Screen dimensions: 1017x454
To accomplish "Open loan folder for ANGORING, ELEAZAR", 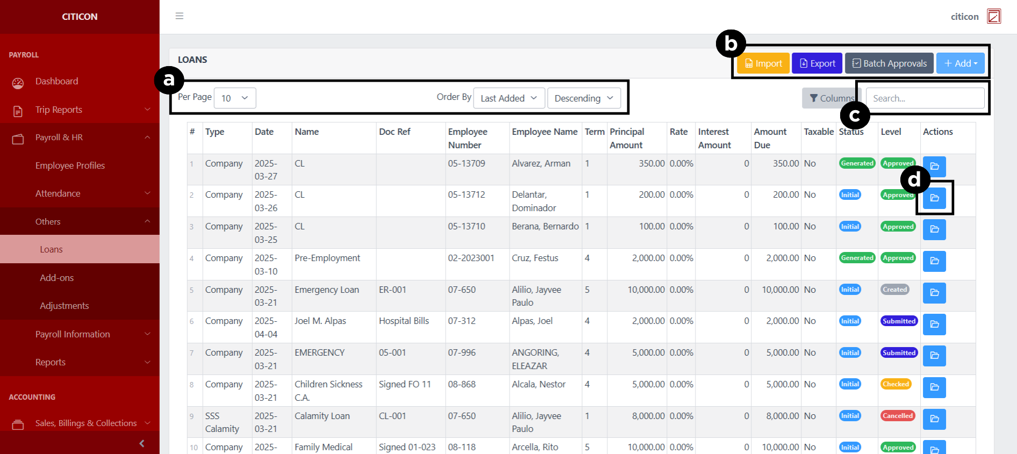I will pyautogui.click(x=934, y=356).
